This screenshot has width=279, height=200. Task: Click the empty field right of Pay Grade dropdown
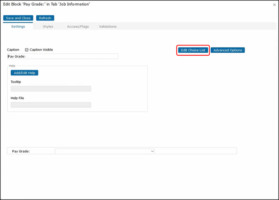[x=195, y=151]
